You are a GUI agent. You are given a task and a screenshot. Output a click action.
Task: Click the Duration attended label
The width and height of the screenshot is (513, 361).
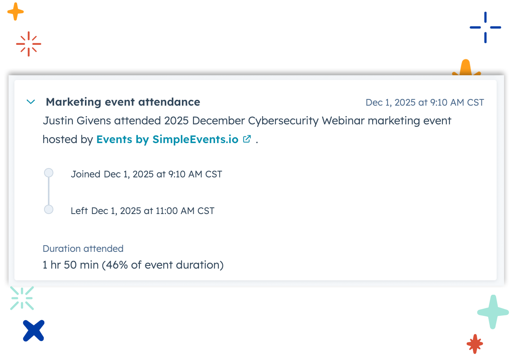pos(83,249)
